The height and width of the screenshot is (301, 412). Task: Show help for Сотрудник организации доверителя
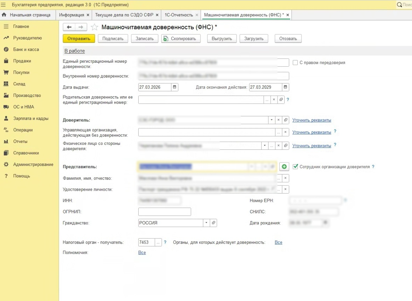373,167
